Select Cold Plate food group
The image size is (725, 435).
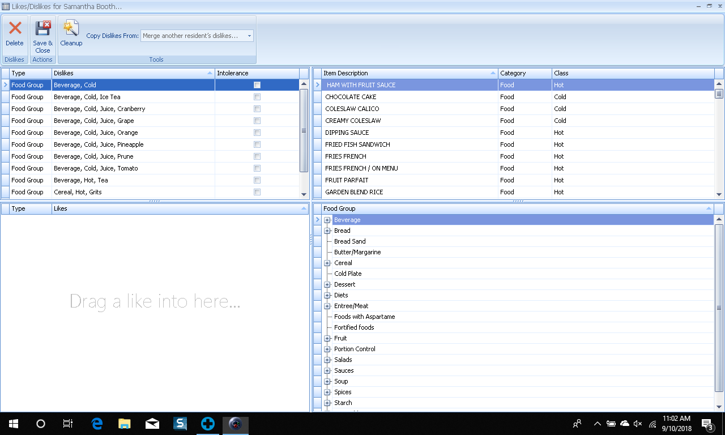[x=348, y=274]
